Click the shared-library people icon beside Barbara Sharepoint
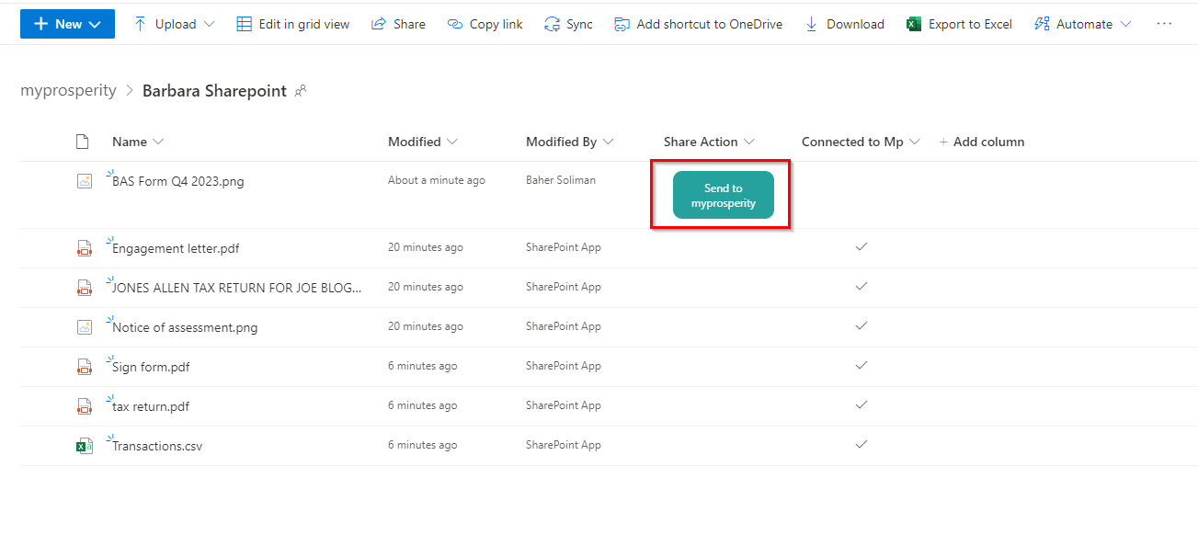Screen dimensions: 1198x535 point(300,91)
